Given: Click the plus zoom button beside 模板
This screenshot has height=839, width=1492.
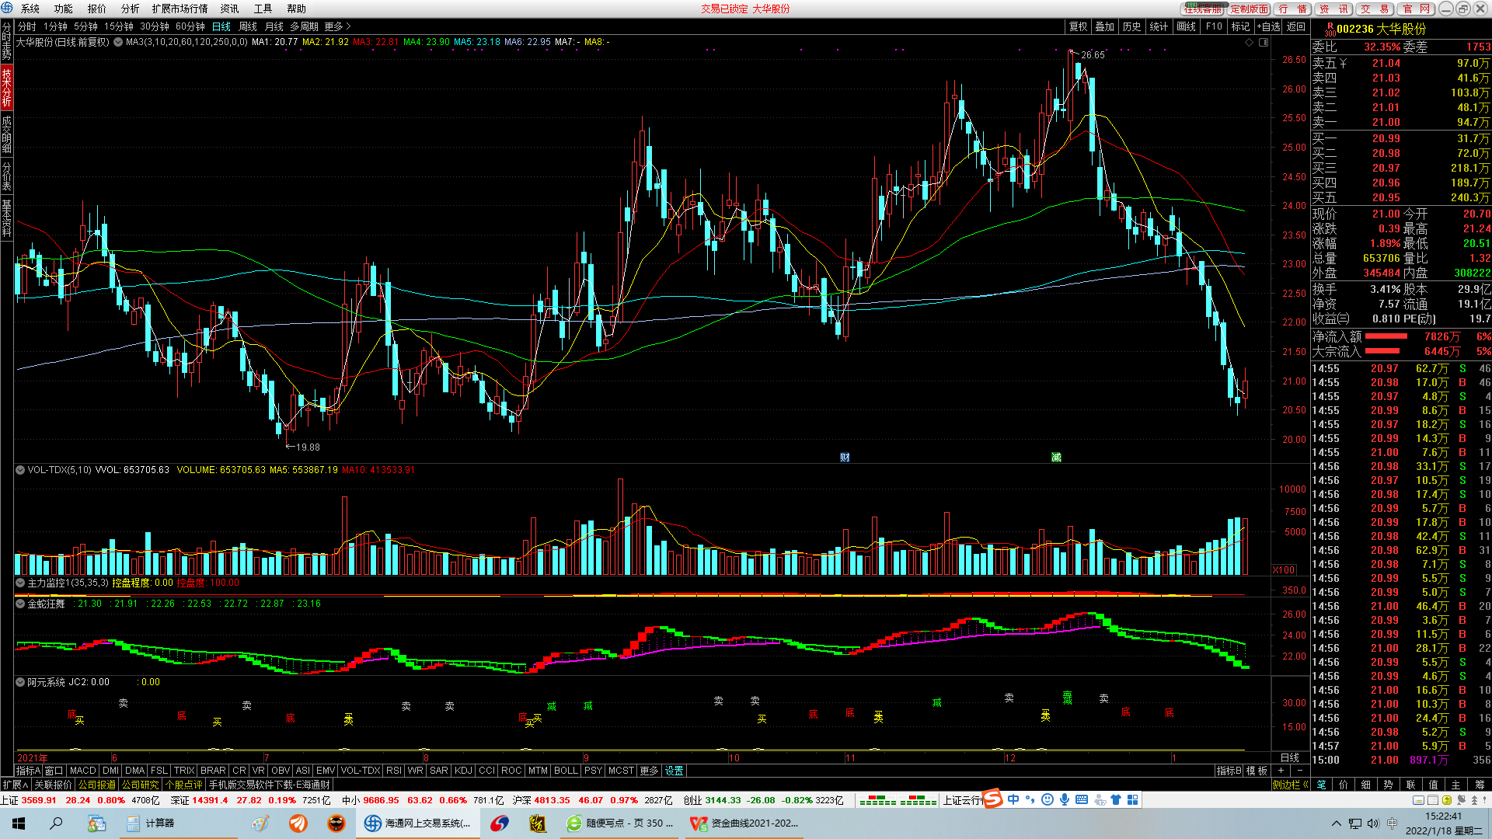Looking at the screenshot, I should pyautogui.click(x=1281, y=771).
